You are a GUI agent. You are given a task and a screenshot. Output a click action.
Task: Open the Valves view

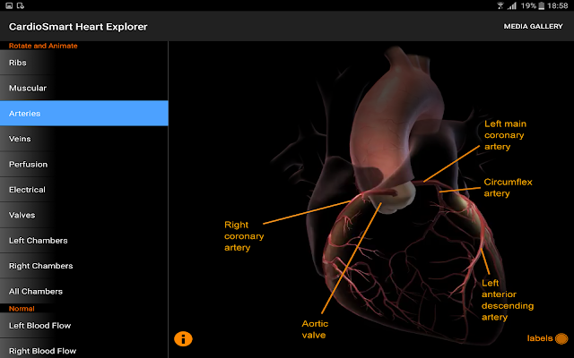click(83, 215)
